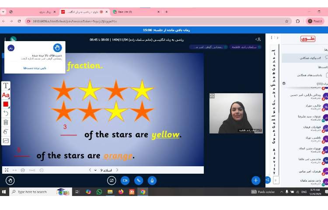Select user هاشمی امیر طاها
The image size is (328, 210).
(x=305, y=160)
